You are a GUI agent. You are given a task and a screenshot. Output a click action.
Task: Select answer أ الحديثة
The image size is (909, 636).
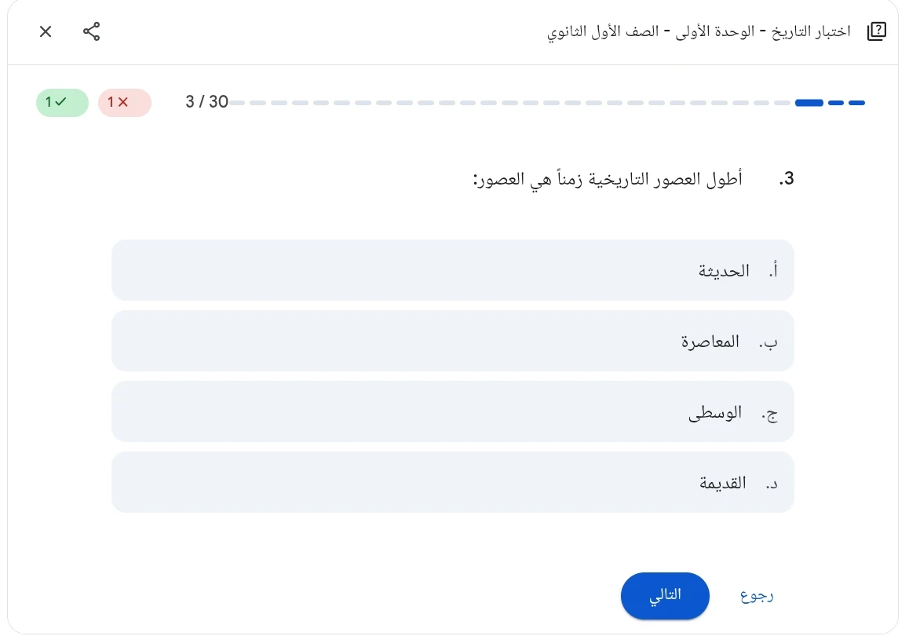[x=453, y=269]
